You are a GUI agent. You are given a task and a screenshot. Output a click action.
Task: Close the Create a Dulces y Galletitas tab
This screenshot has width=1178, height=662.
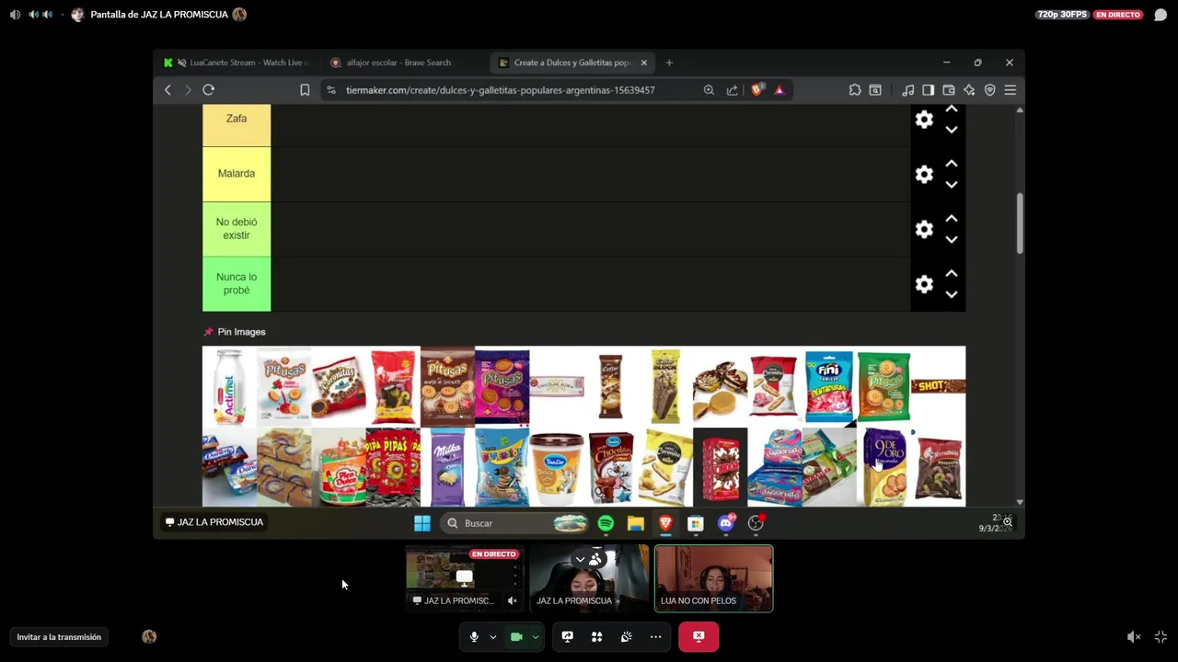[644, 63]
